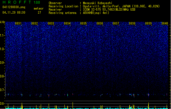Click the 0834 time marker

(67, 23)
